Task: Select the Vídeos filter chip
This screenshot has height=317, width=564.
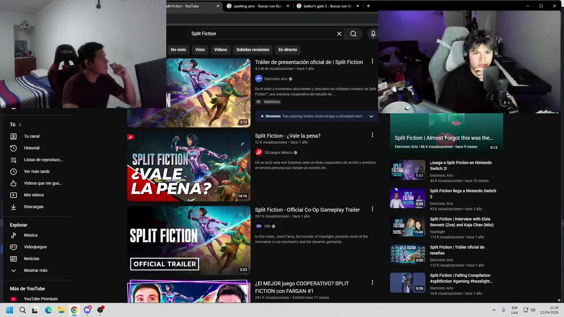Action: coord(220,50)
